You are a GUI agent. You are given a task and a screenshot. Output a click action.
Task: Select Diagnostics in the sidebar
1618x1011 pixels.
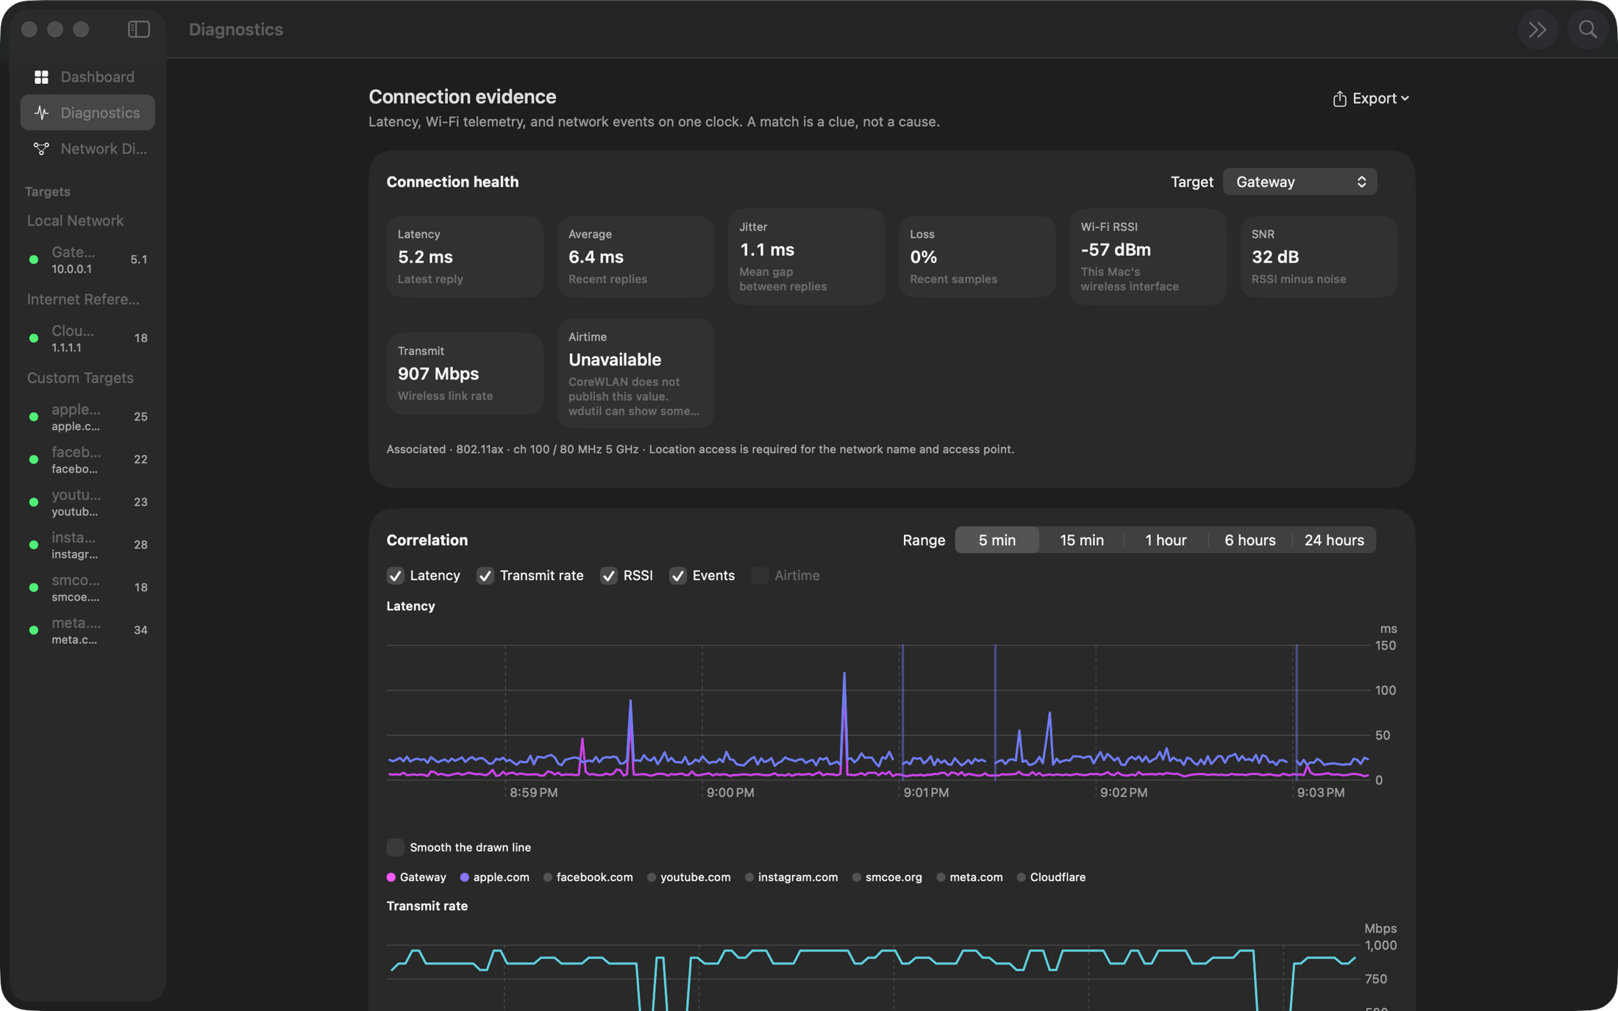88,112
